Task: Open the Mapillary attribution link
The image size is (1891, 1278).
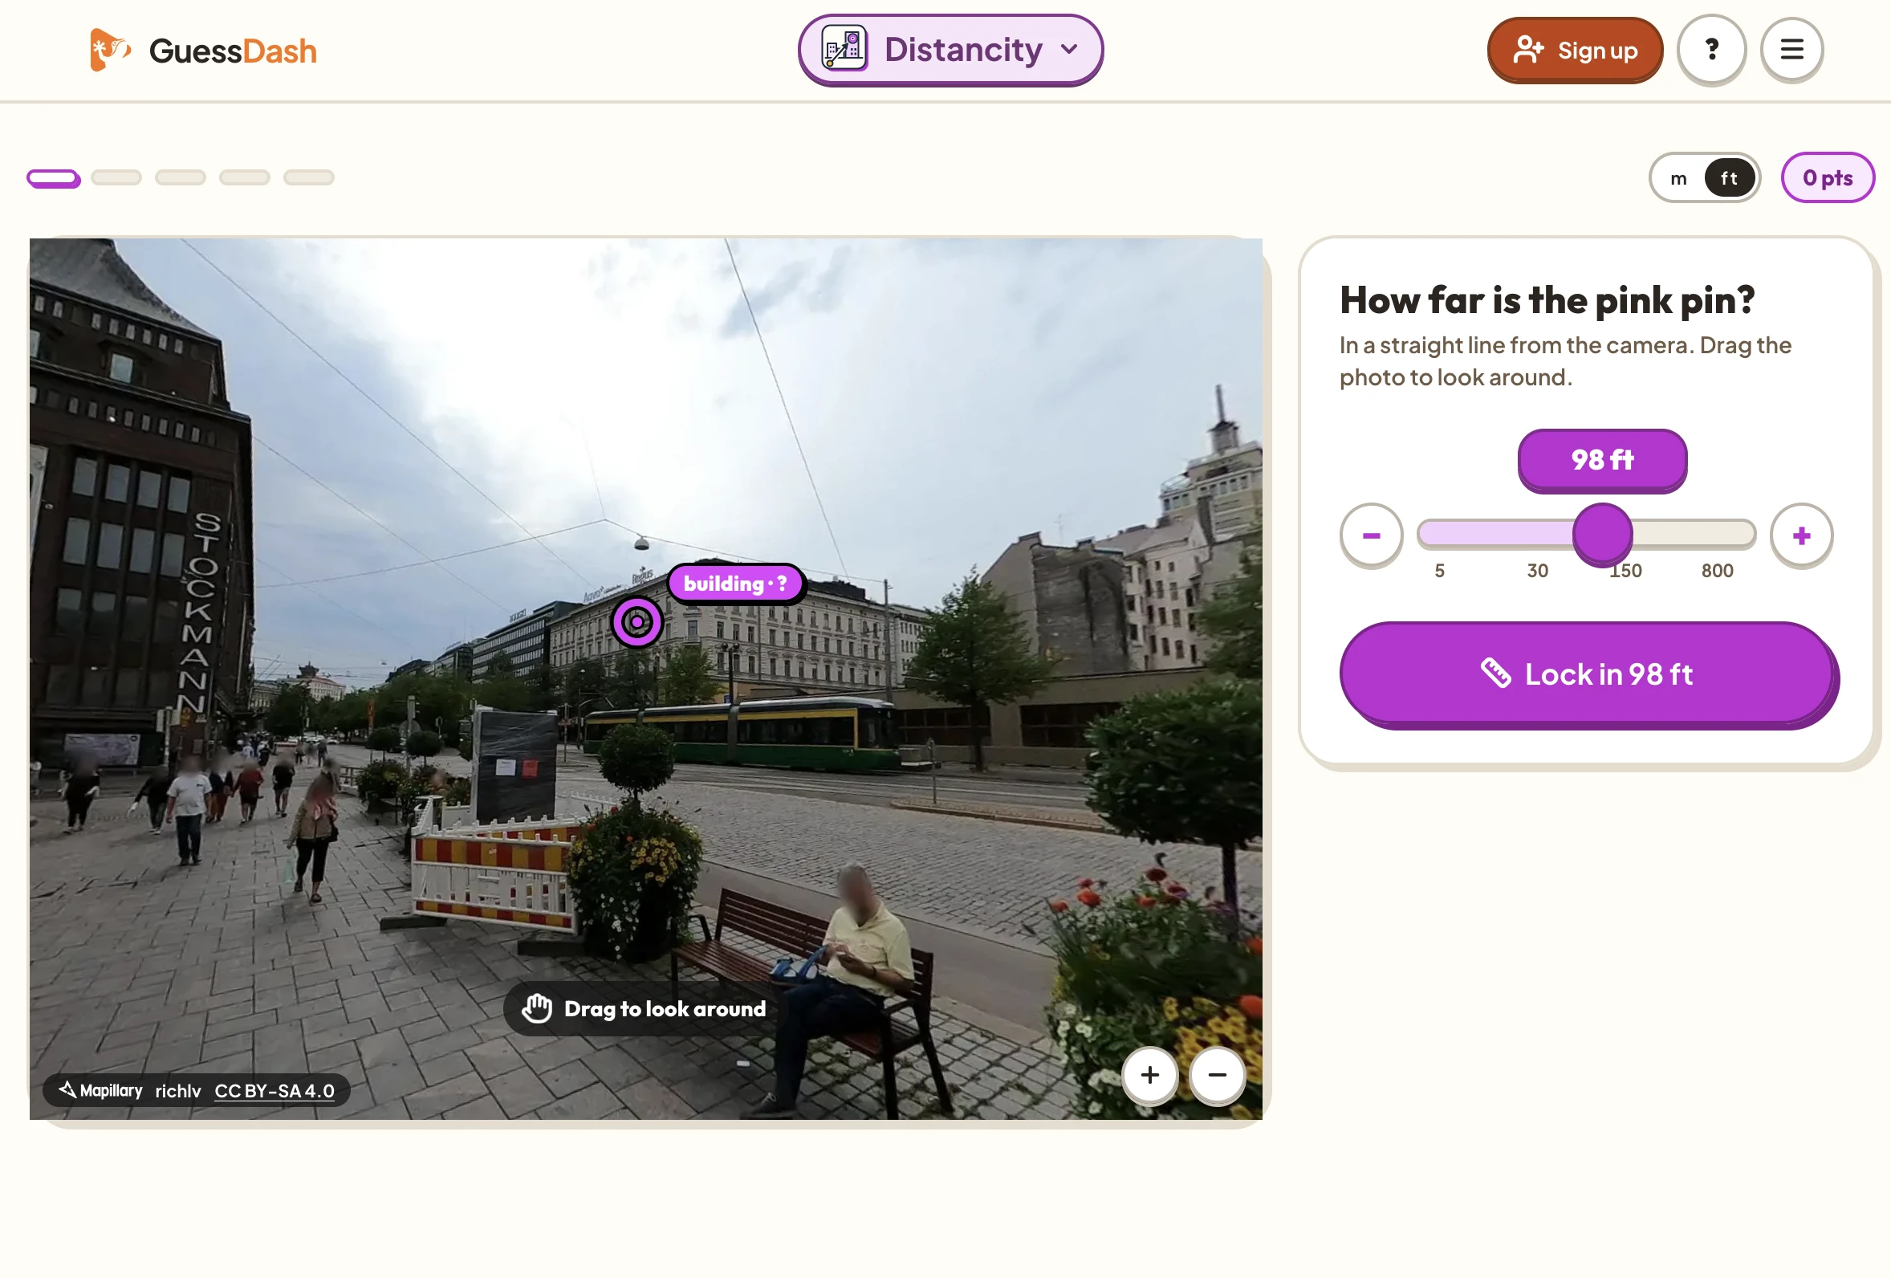Action: (x=101, y=1091)
